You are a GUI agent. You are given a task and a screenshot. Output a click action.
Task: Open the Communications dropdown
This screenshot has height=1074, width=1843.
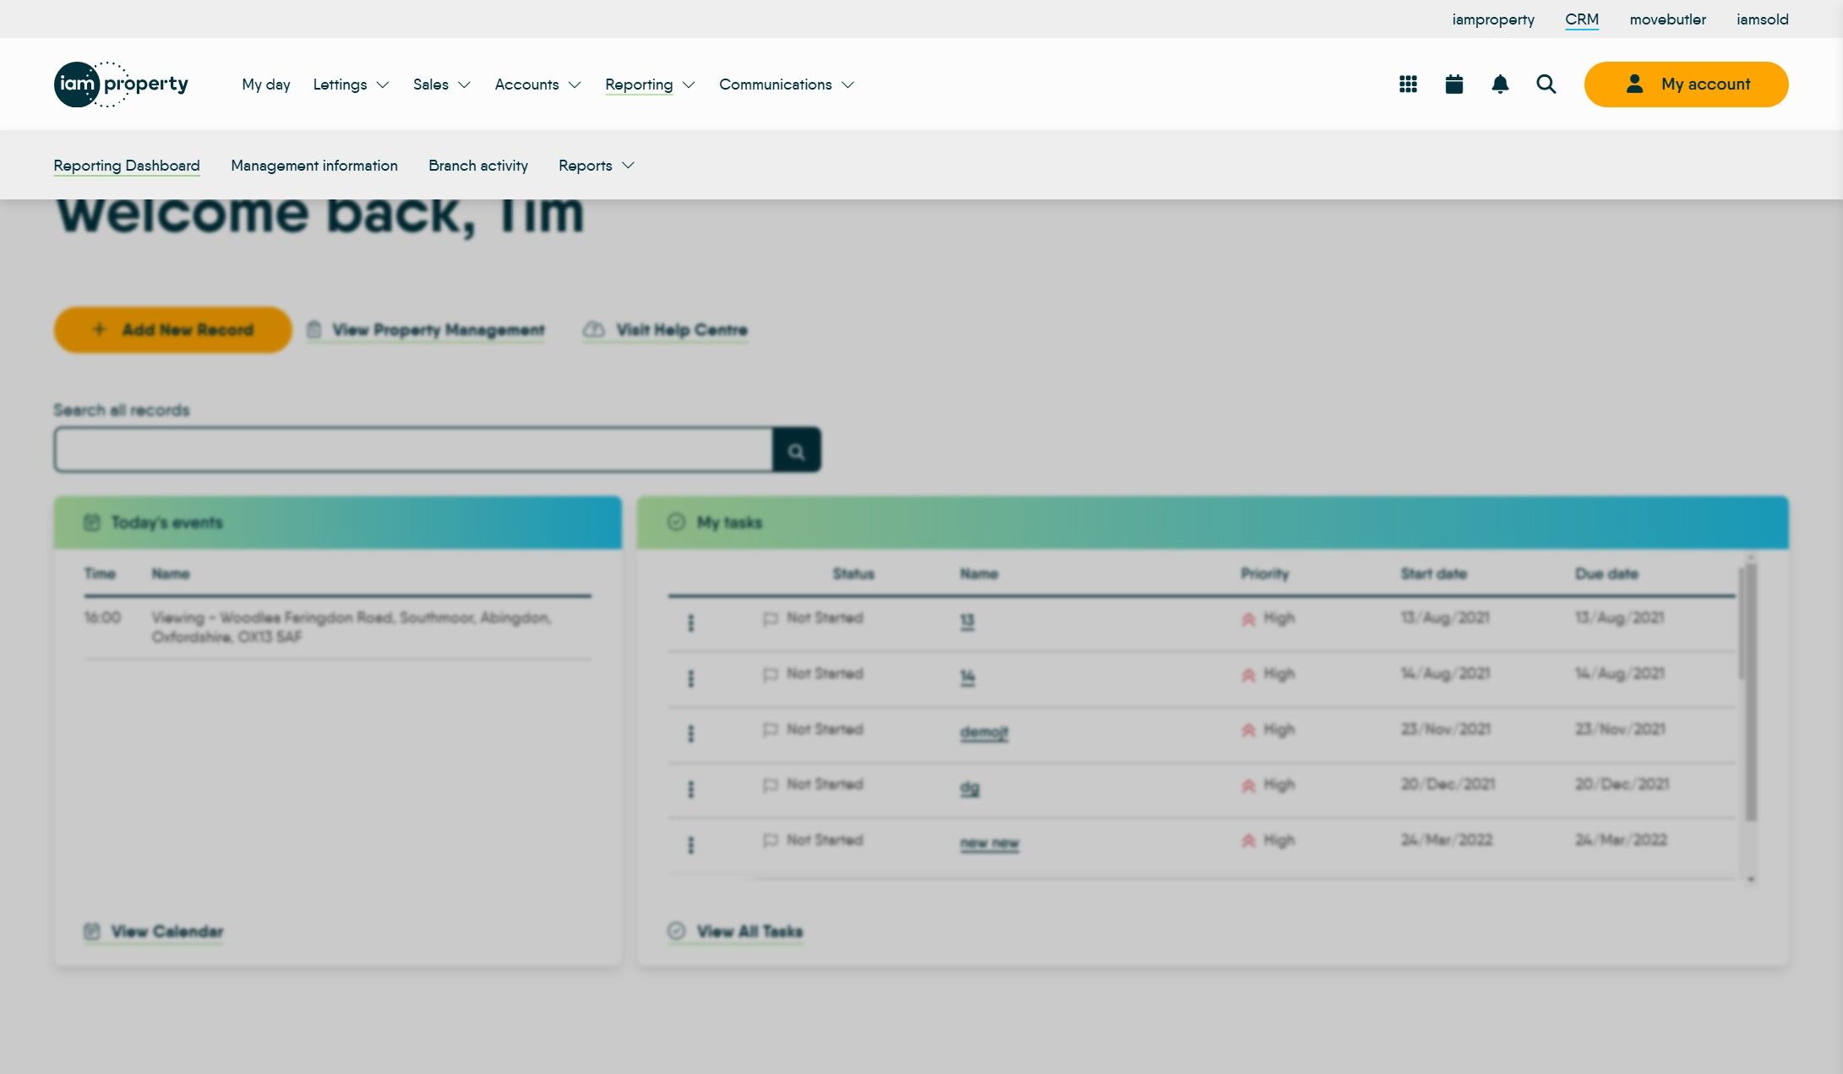[786, 85]
